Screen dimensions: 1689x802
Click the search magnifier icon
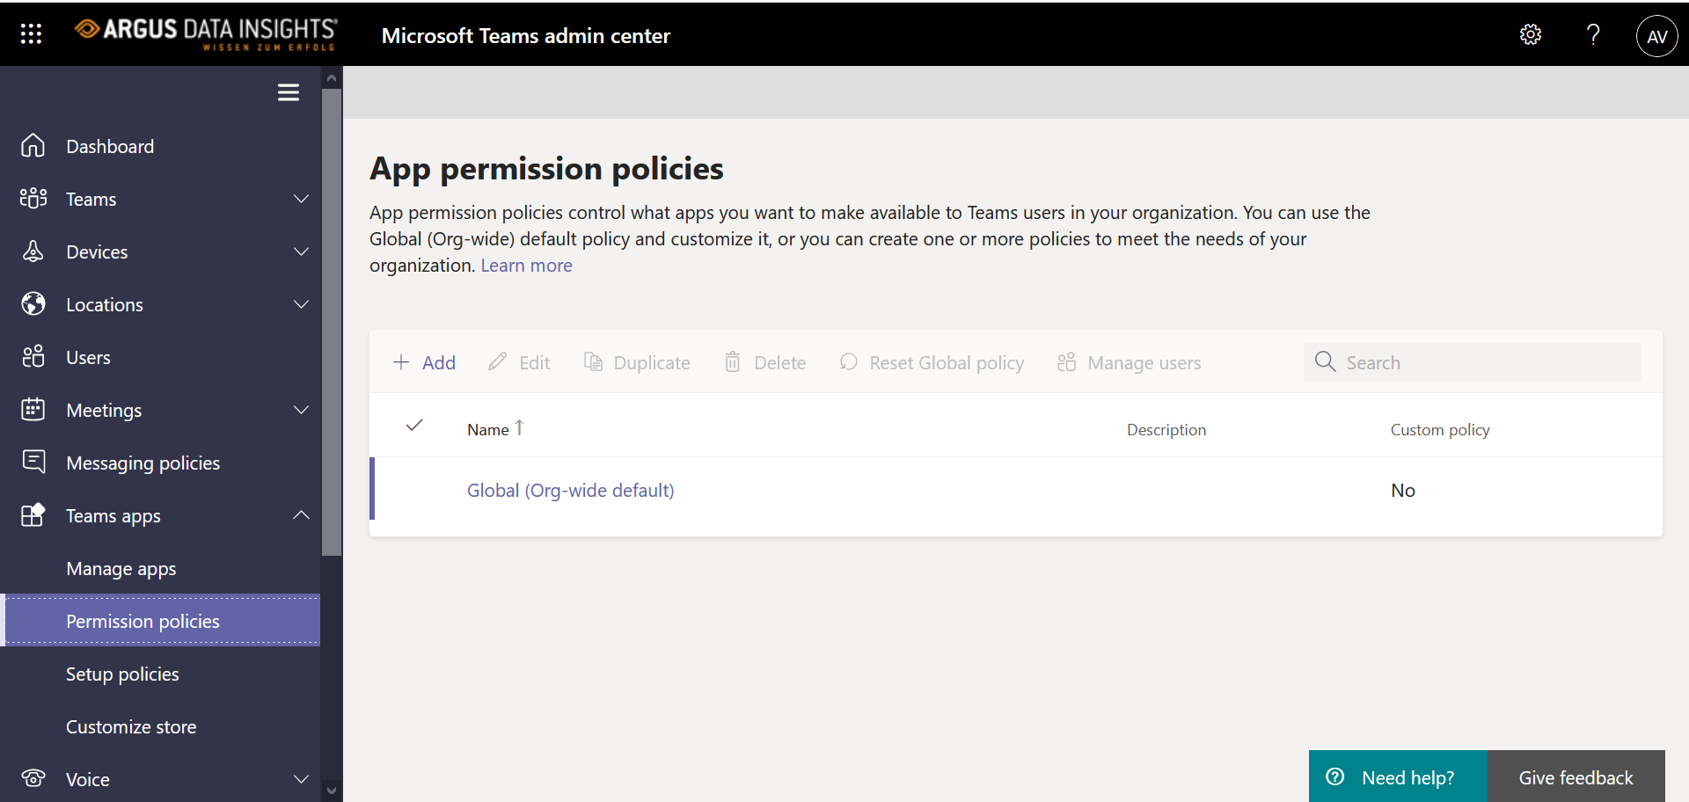tap(1325, 361)
